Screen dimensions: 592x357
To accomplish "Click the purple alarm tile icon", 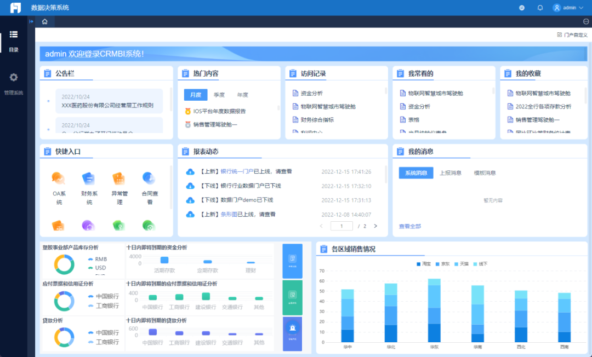I will click(292, 333).
